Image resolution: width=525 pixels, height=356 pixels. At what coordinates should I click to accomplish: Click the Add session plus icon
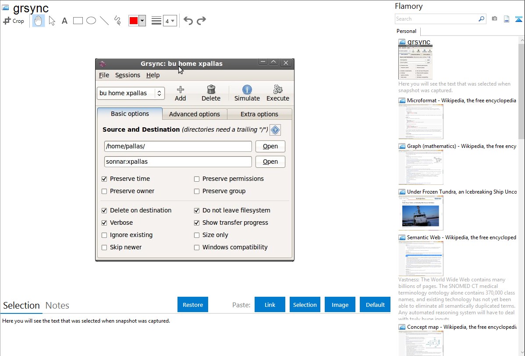coord(180,90)
